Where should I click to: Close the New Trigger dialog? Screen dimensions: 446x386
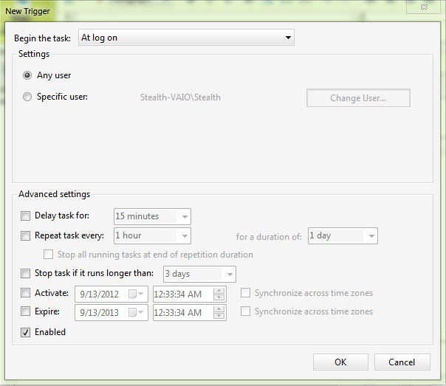pos(424,7)
